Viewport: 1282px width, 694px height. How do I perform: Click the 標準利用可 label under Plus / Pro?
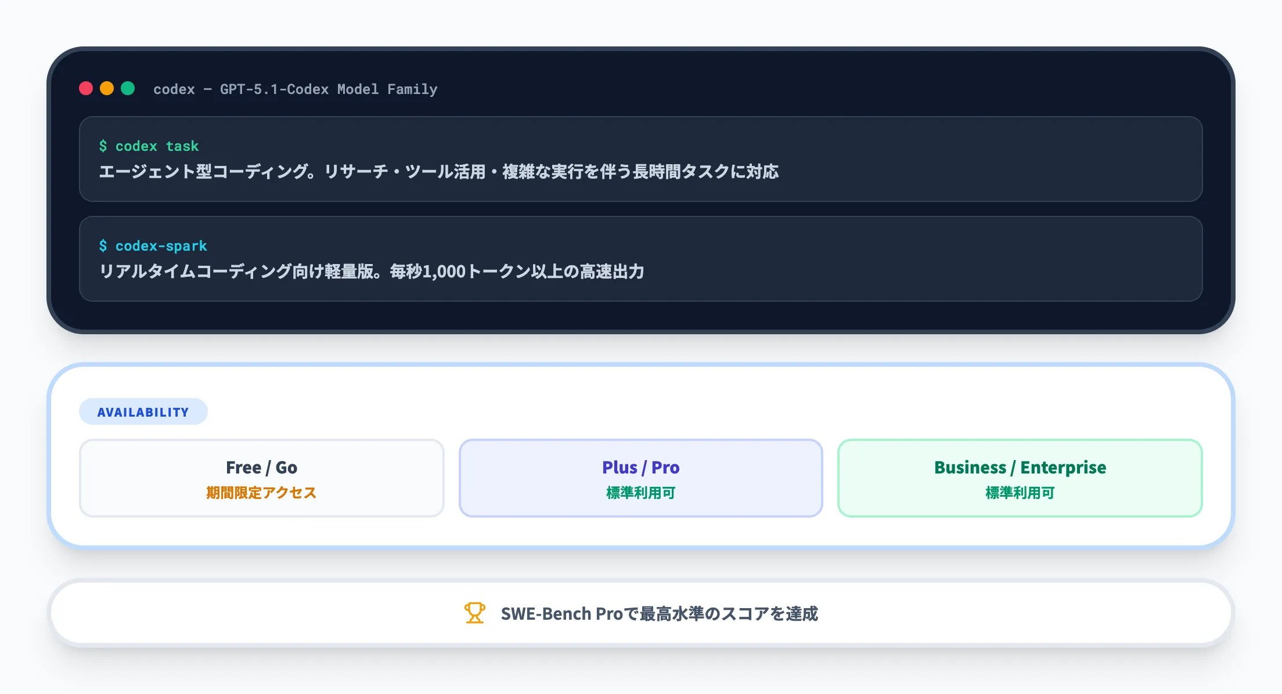tap(640, 493)
